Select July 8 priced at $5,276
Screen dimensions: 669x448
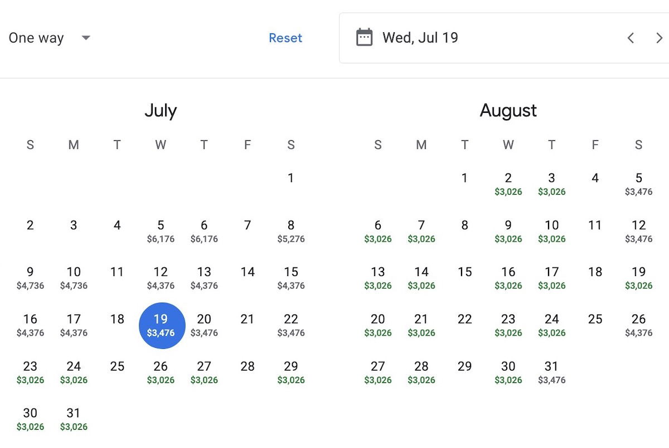click(x=291, y=231)
